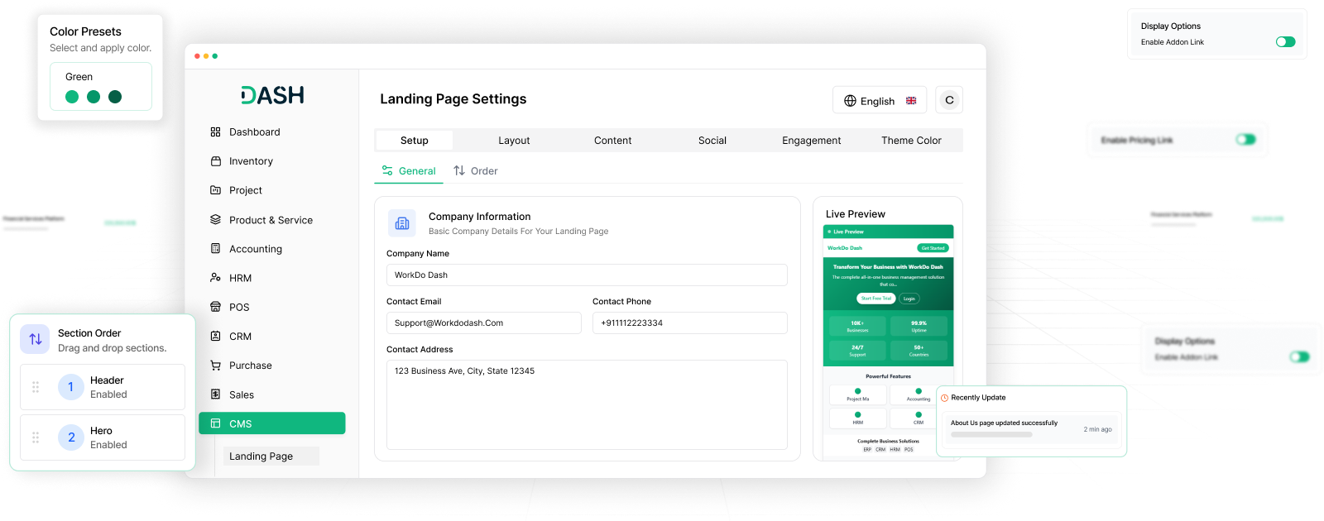Open the CMS menu item
1324x521 pixels.
point(271,423)
